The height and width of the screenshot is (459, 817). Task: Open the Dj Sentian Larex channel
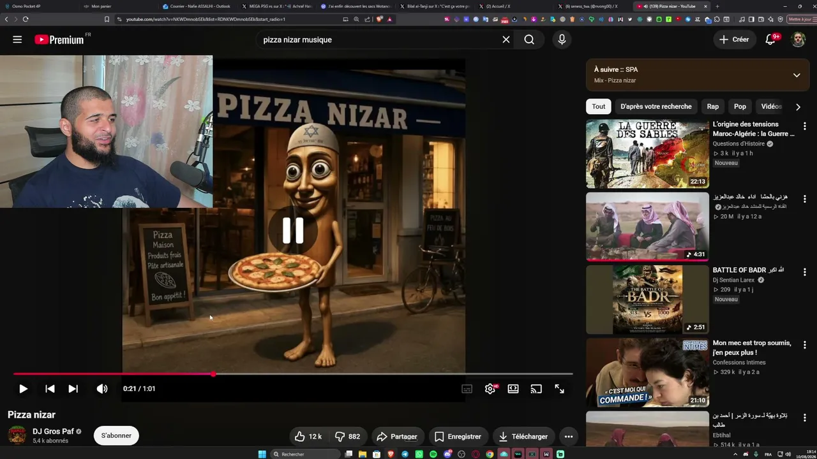[x=734, y=280]
